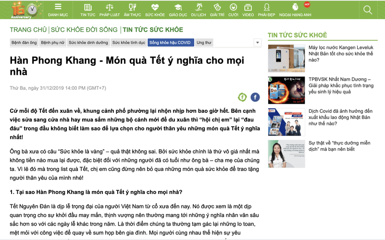Click heading 1. Tại sao Hàn Phong Khang
The height and width of the screenshot is (240, 385).
click(96, 192)
